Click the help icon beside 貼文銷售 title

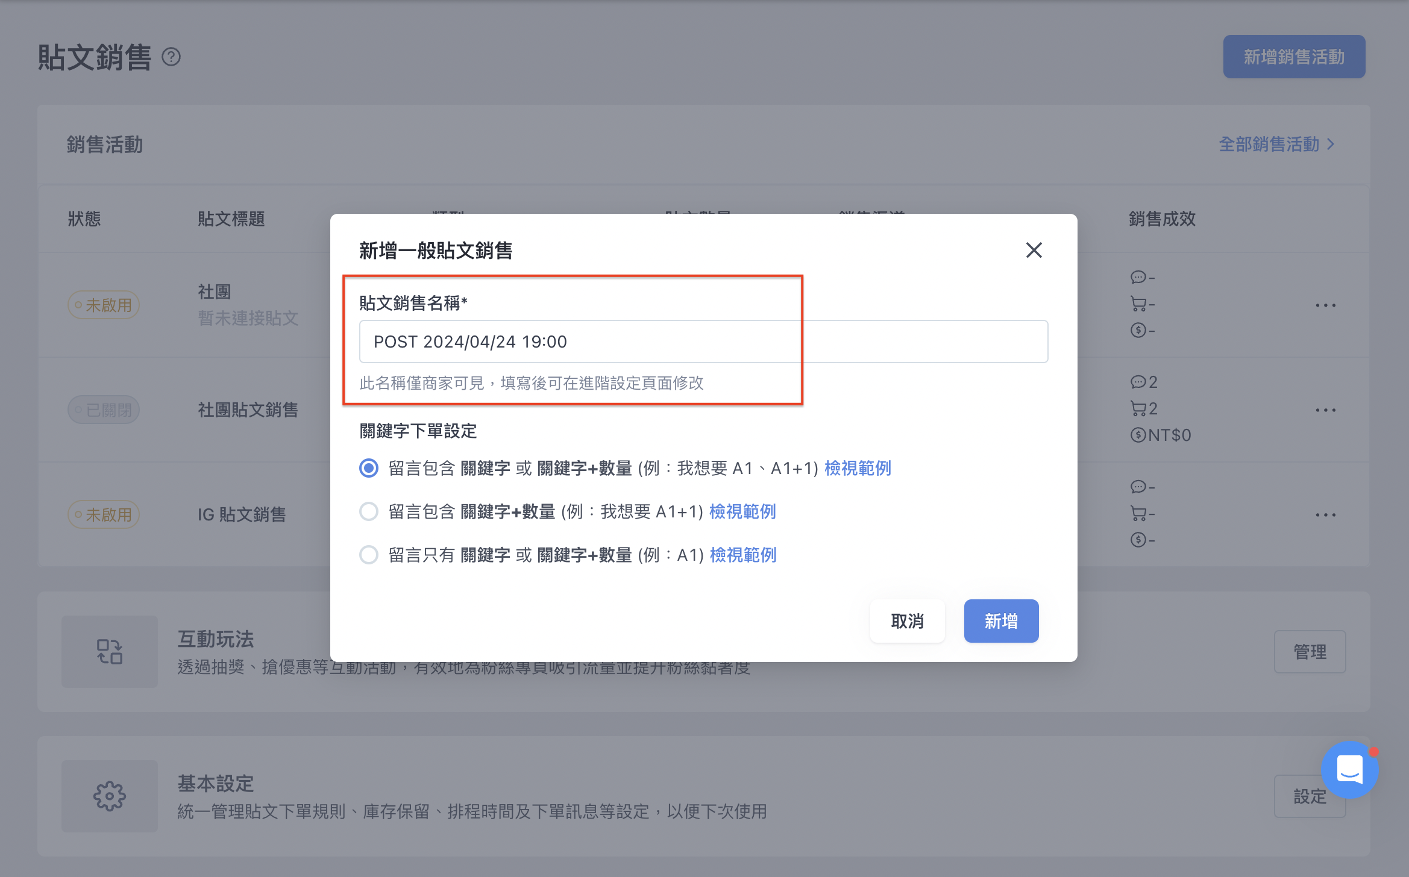tap(171, 57)
